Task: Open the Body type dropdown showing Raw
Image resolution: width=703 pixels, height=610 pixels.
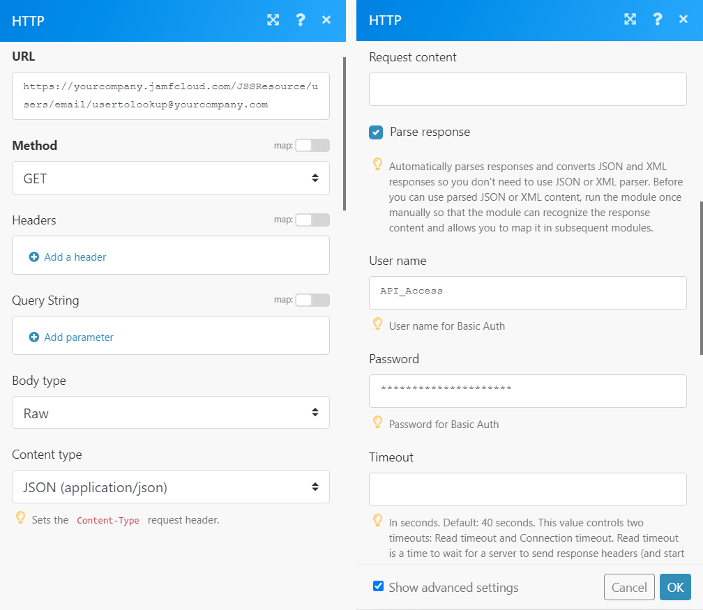Action: pyautogui.click(x=171, y=412)
